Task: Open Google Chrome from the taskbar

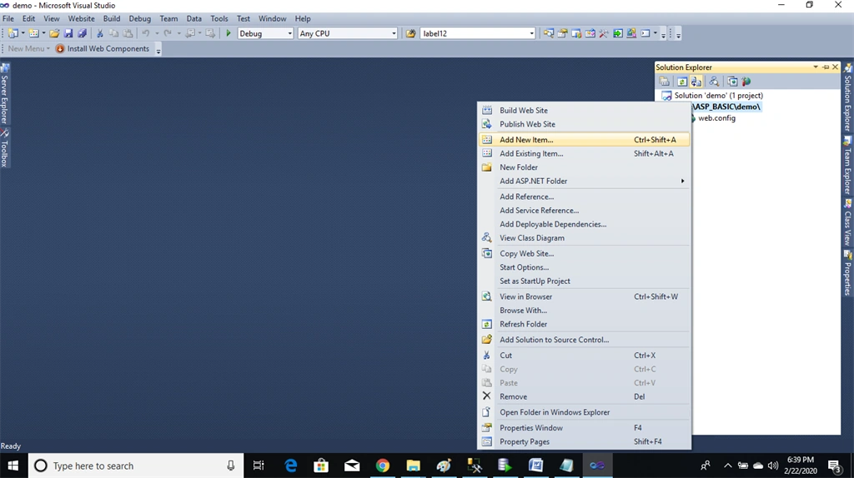Action: click(382, 466)
